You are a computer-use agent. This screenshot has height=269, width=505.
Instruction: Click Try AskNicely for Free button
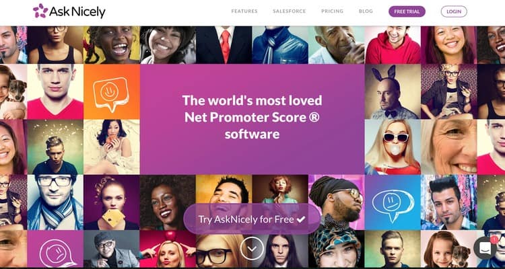pos(252,219)
